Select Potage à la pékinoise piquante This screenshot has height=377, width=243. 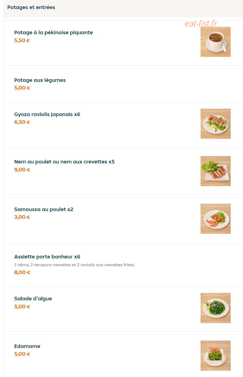click(53, 33)
